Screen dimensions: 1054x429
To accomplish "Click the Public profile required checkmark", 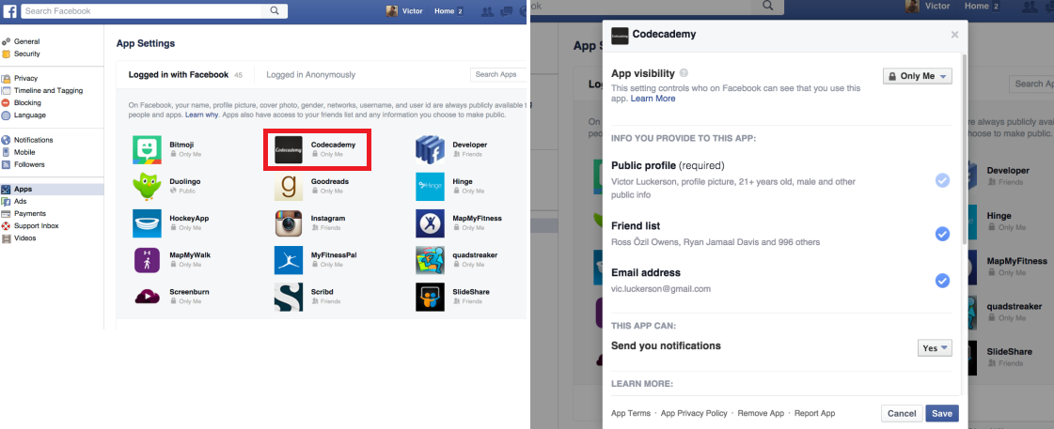I will (942, 180).
